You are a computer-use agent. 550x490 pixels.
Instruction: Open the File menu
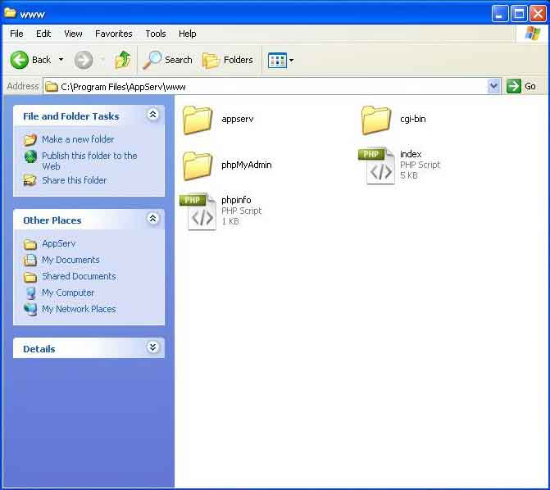[16, 34]
